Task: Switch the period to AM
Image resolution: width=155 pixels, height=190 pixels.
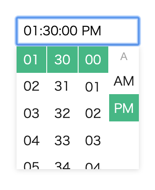Action: 124,81
